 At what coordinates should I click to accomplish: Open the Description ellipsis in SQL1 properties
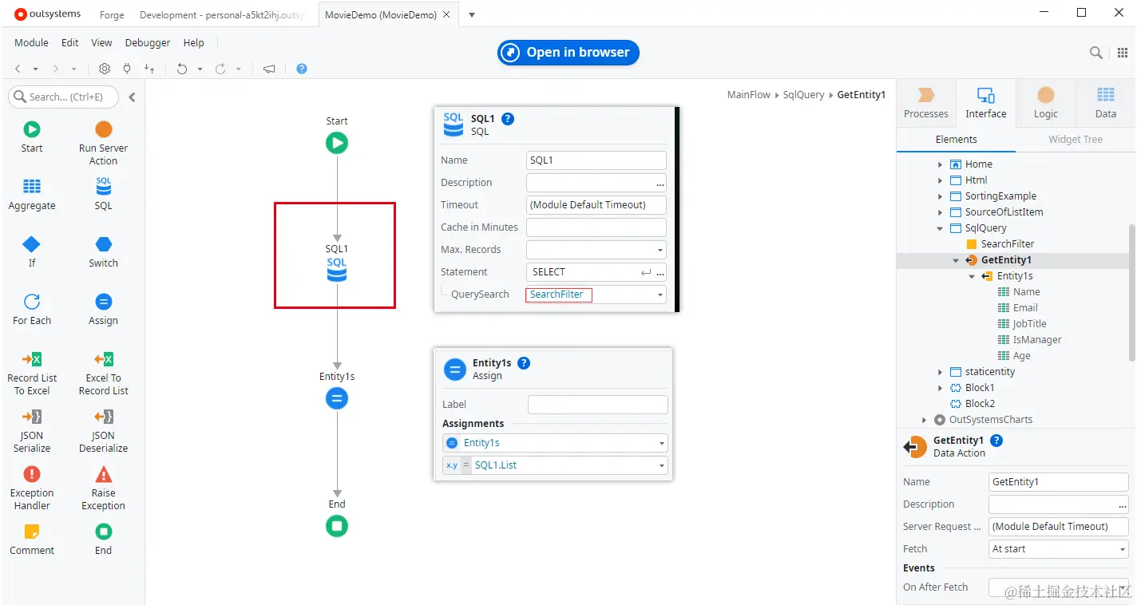(660, 183)
